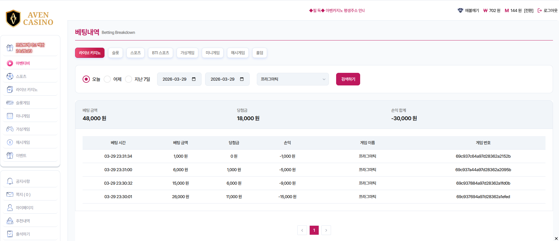Open the start date calendar picker

194,79
